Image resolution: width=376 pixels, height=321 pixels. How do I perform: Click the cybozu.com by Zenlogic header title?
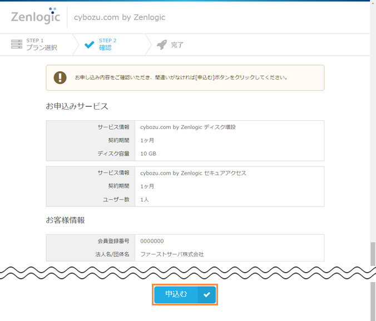(120, 17)
